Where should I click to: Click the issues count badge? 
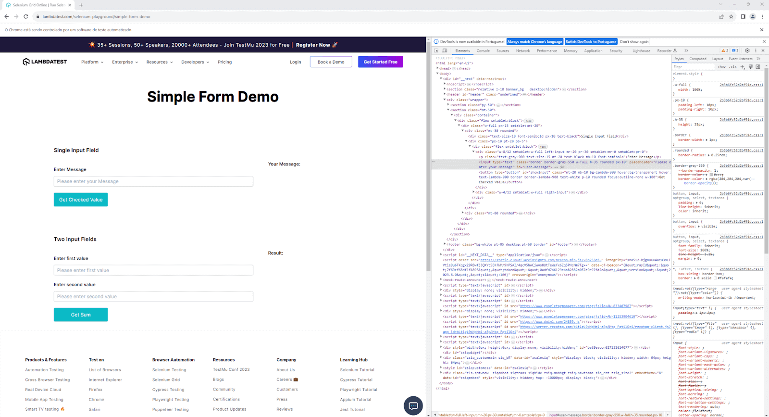(735, 51)
